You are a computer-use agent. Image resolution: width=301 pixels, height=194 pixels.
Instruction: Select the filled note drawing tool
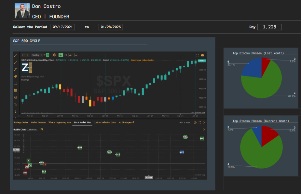point(16,90)
